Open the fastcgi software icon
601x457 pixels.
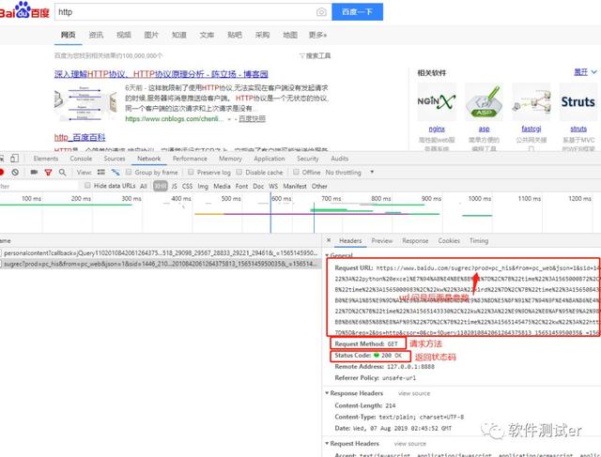[532, 102]
